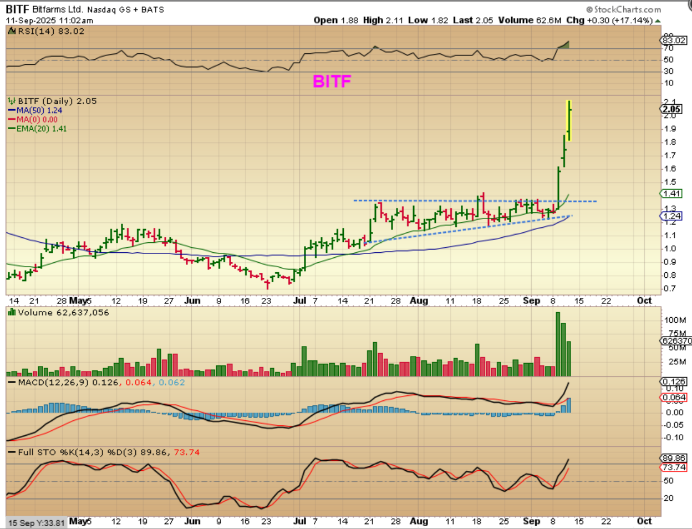Click the 0.126 MACD tag on the right axis
Screen dimensions: 692x529
pyautogui.click(x=674, y=382)
